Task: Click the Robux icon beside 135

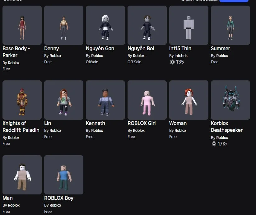Action: point(172,62)
